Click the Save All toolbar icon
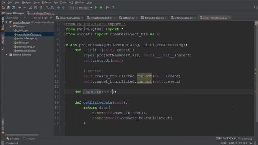This screenshot has width=258, height=145. (x=8, y=8)
